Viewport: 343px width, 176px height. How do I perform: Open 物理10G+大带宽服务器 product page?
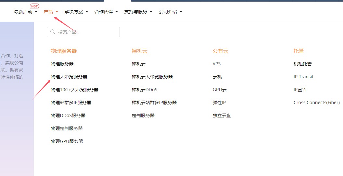pos(74,90)
